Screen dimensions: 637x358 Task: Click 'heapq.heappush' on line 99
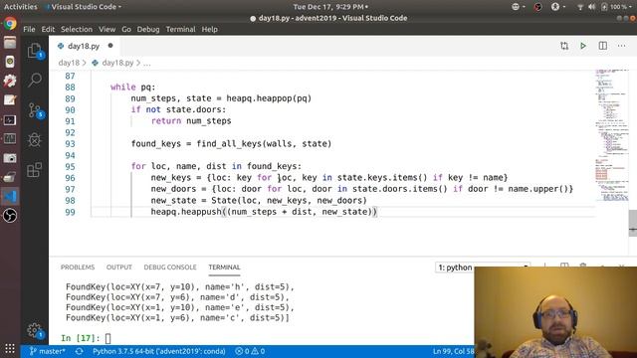[186, 212]
